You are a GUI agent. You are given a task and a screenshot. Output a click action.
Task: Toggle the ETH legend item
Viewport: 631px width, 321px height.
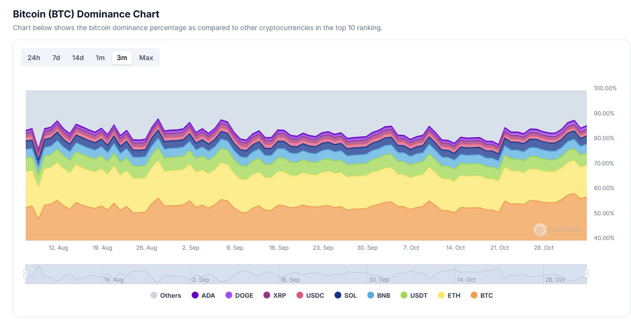point(449,295)
